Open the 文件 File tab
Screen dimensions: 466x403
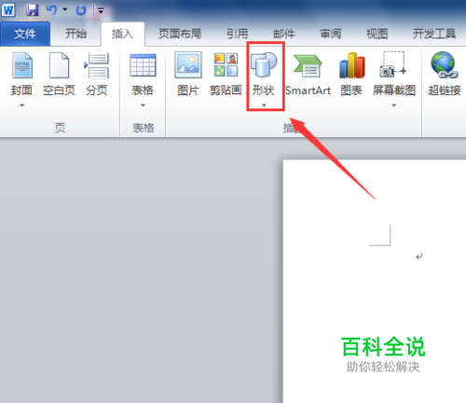click(25, 34)
